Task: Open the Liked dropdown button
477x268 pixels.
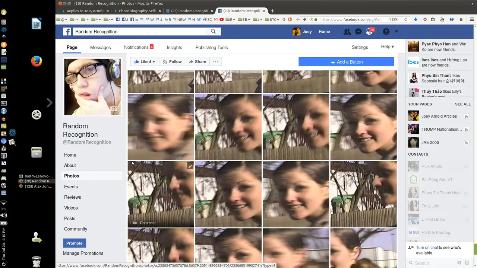Action: 145,62
